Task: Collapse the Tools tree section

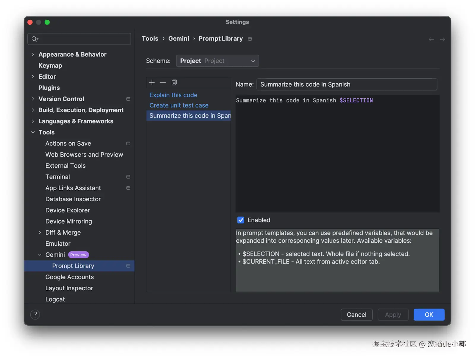Action: click(33, 132)
